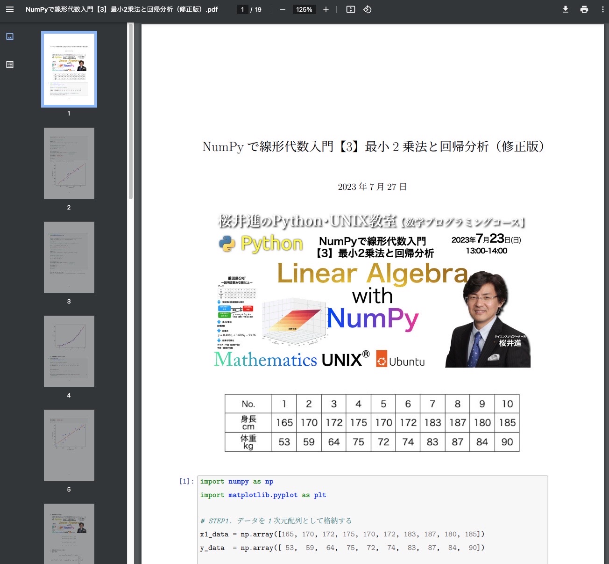
Task: Click the Linear Algebra with NumPy banner image
Action: pyautogui.click(x=372, y=290)
